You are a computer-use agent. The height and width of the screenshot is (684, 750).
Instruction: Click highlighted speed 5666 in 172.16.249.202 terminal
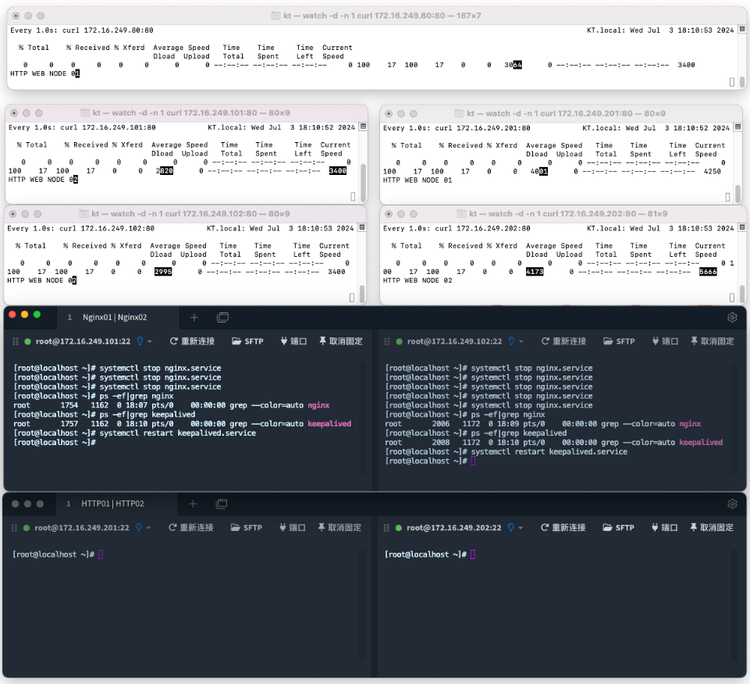click(708, 272)
